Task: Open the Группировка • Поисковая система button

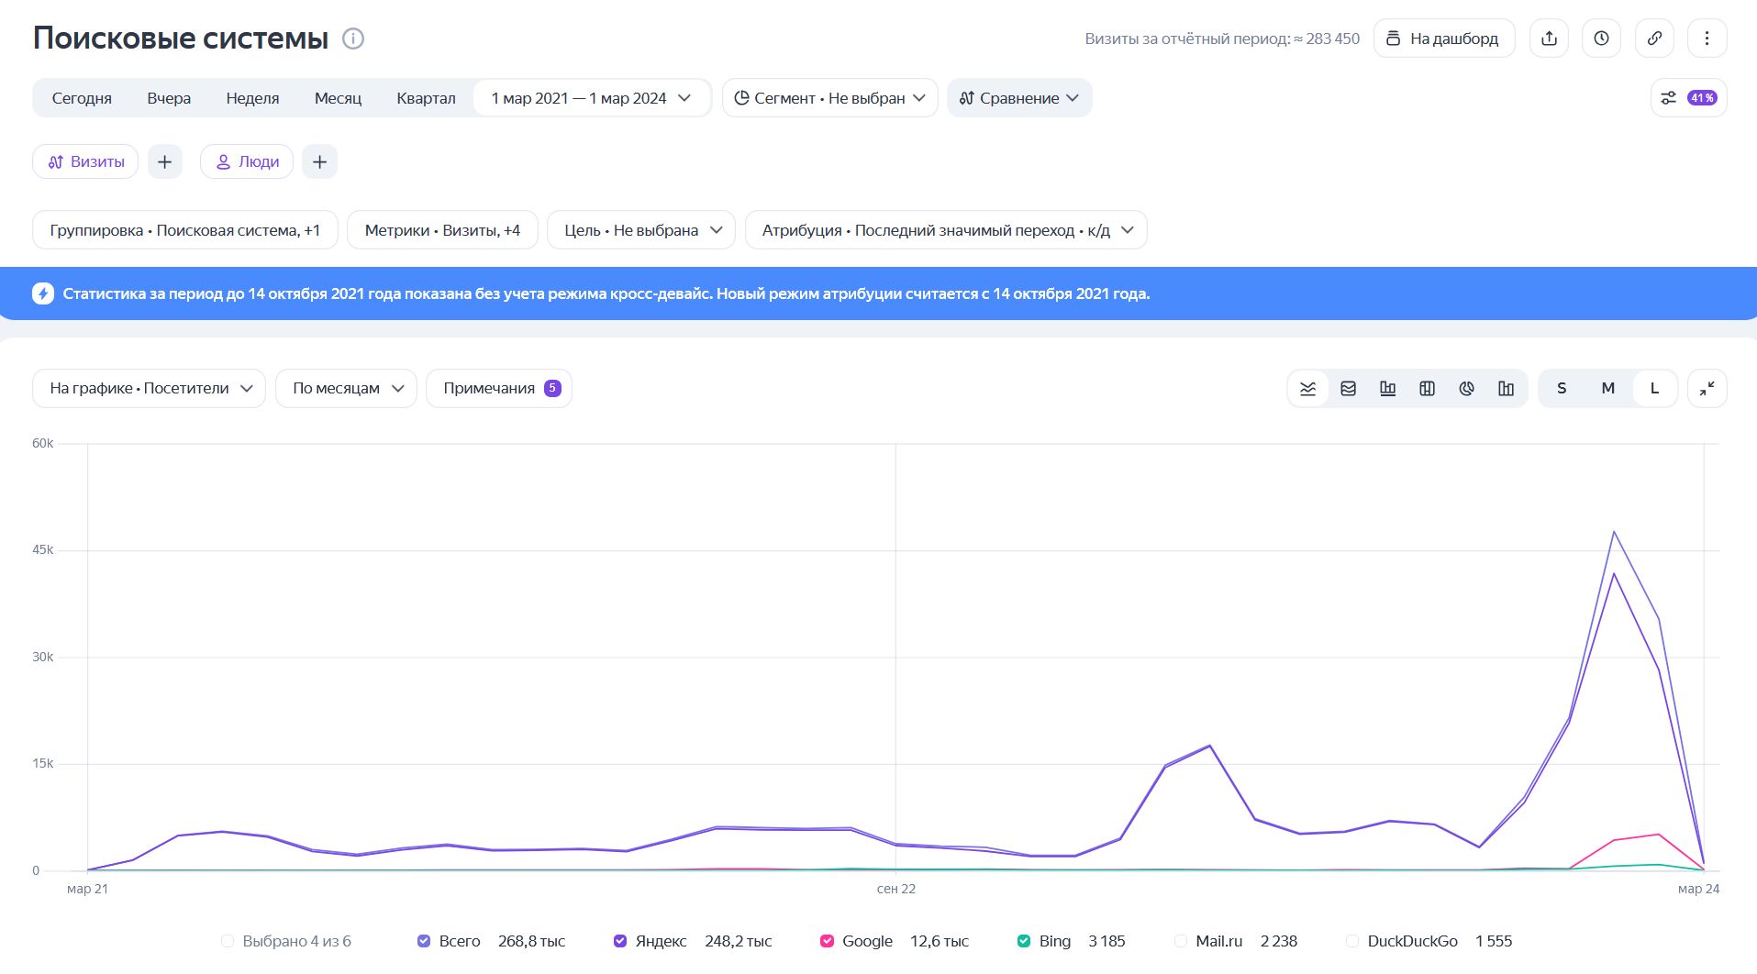Action: coord(185,230)
